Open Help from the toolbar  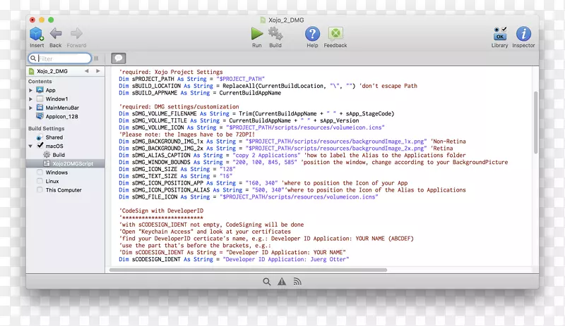[x=312, y=33]
